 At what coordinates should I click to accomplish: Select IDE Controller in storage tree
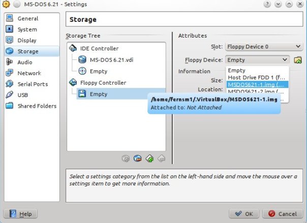[99, 49]
